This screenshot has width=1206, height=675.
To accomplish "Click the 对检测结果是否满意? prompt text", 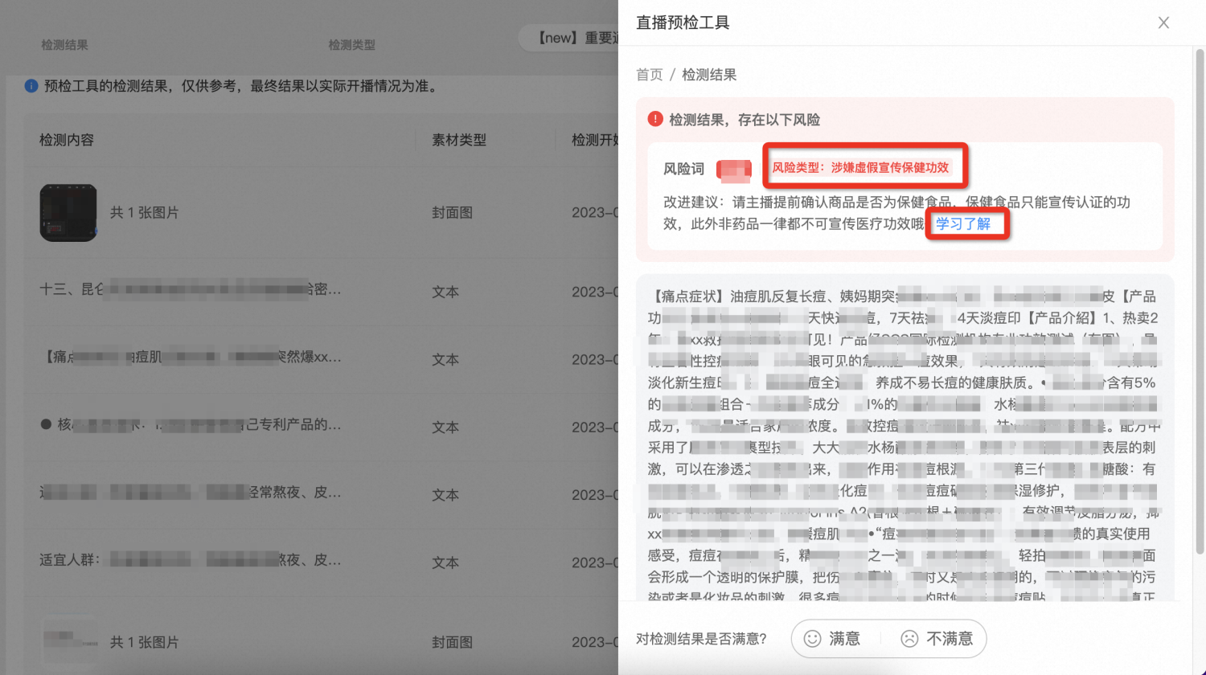I will (x=701, y=639).
